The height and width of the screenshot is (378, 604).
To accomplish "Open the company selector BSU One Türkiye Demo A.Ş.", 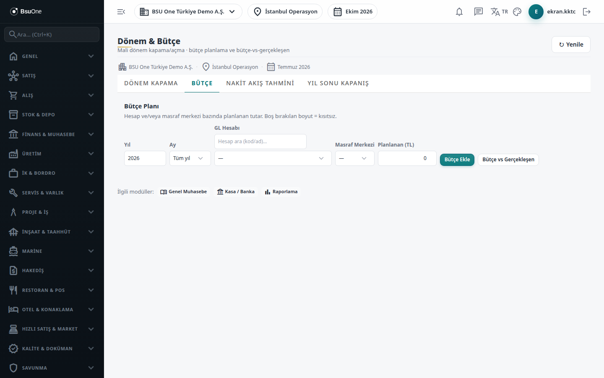I will pos(188,12).
